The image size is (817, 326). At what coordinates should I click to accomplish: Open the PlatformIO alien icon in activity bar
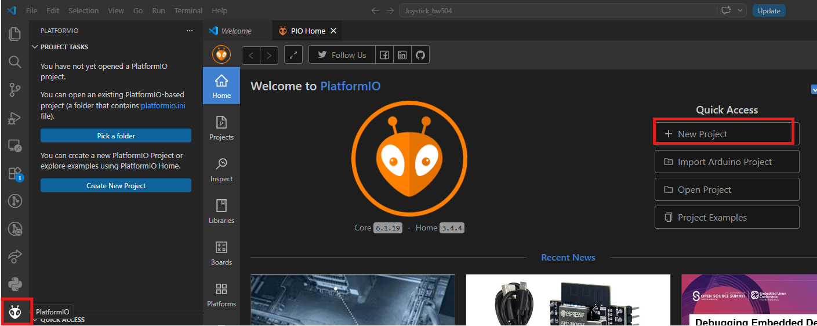coord(15,312)
